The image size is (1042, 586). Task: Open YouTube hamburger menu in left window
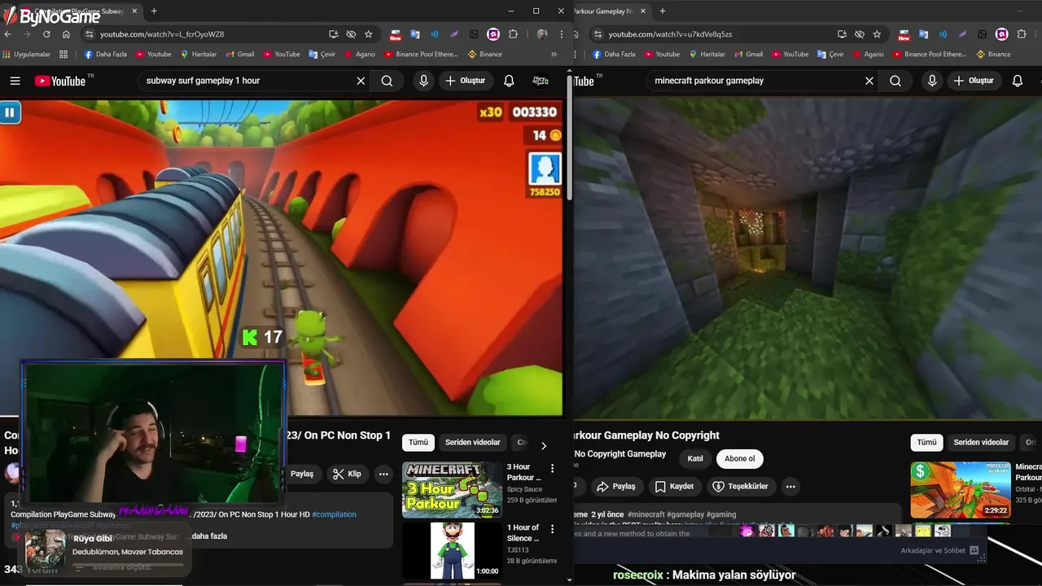click(x=15, y=81)
